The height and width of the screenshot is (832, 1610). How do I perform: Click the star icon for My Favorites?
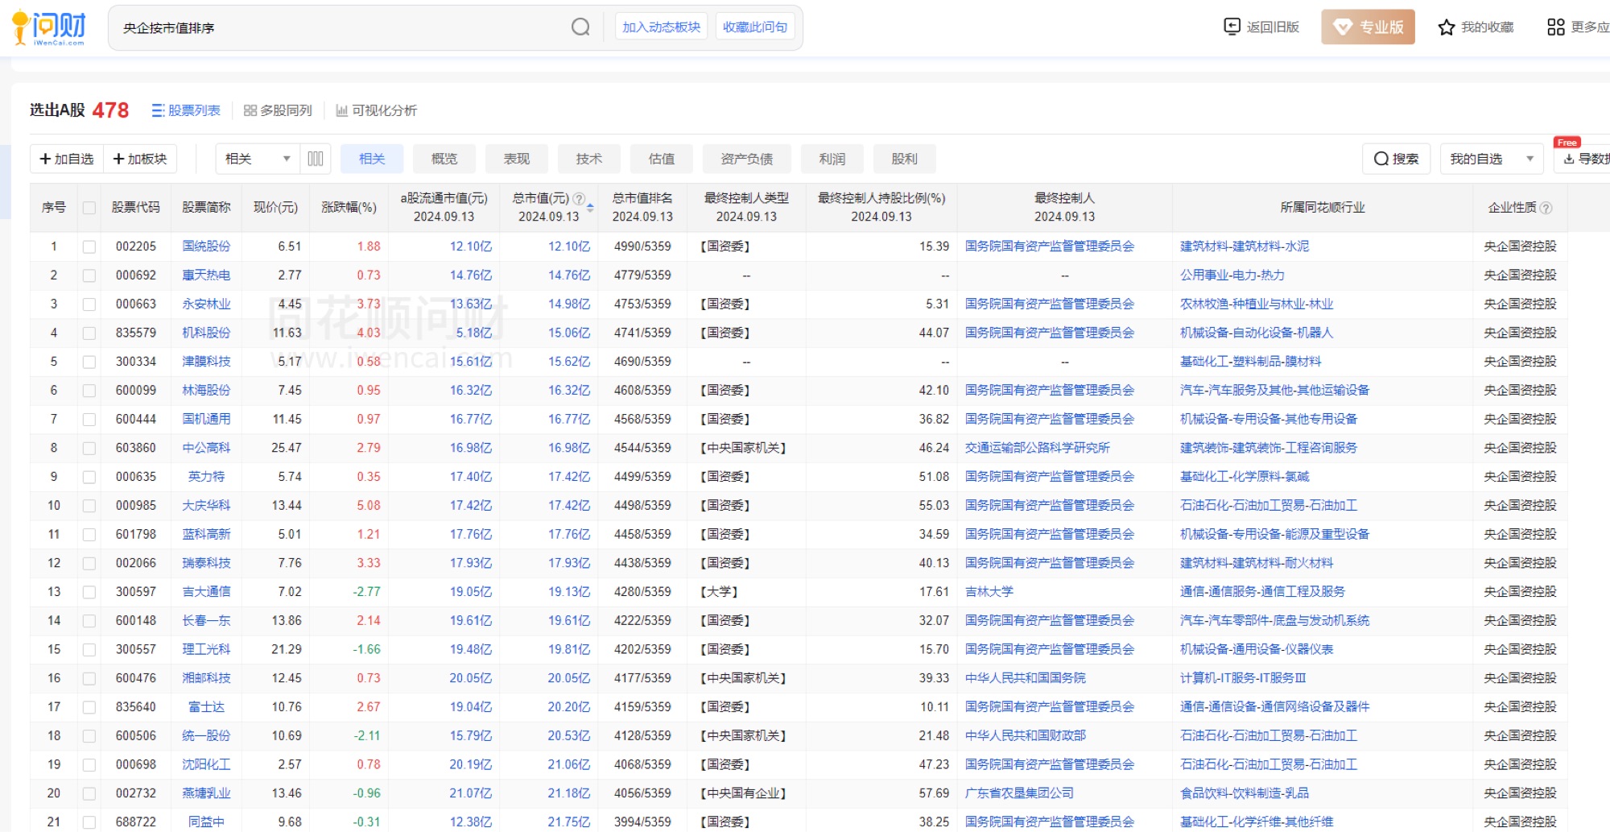click(x=1447, y=27)
